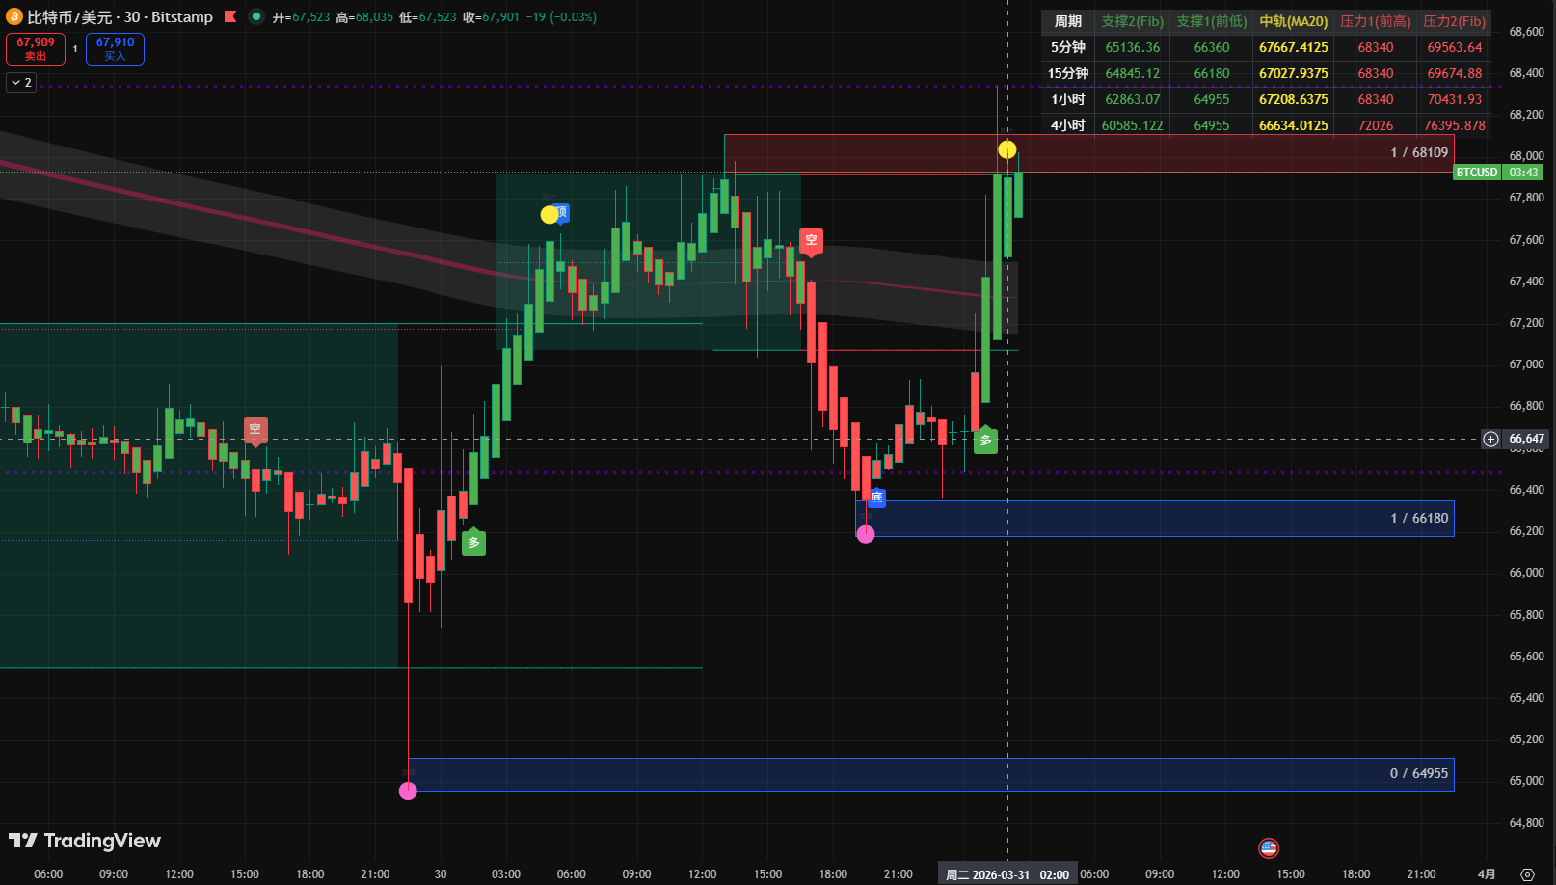This screenshot has height=885, width=1556.
Task: Click the 开=67,523 open price value
Action: click(301, 17)
